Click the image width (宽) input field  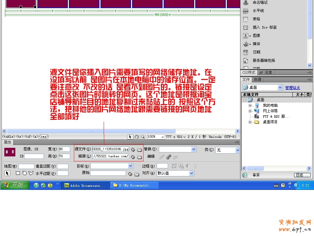point(64,149)
